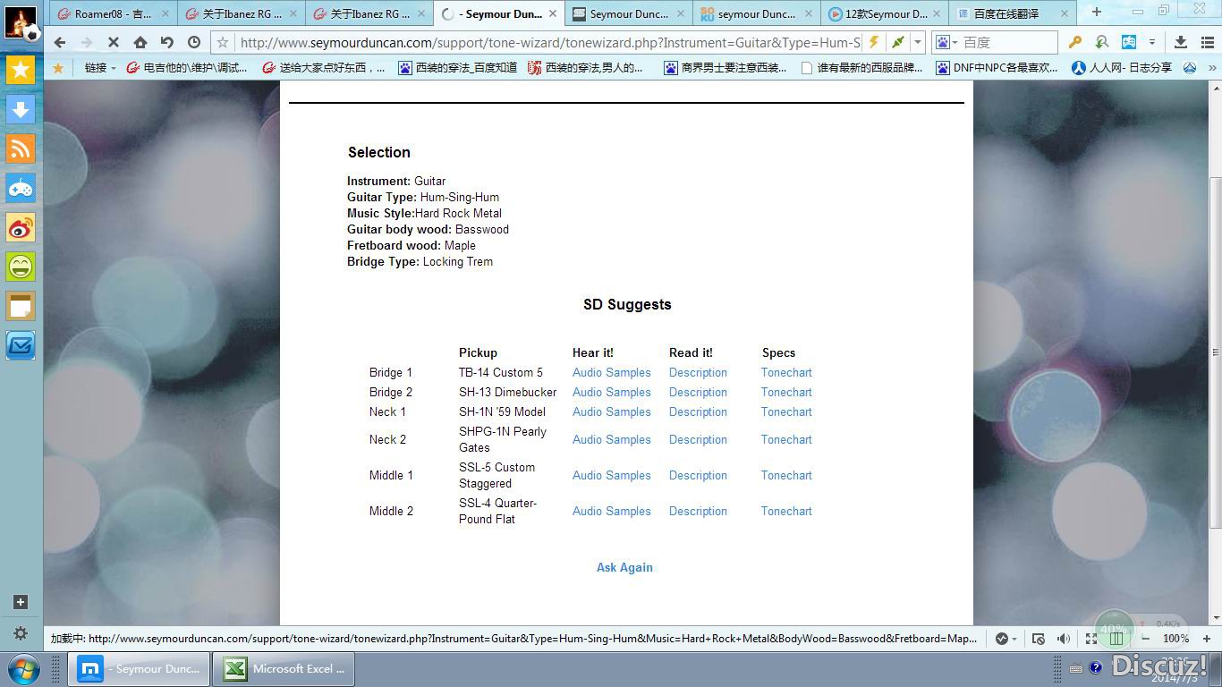Open the browsing history clock icon
This screenshot has width=1222, height=687.
194,42
